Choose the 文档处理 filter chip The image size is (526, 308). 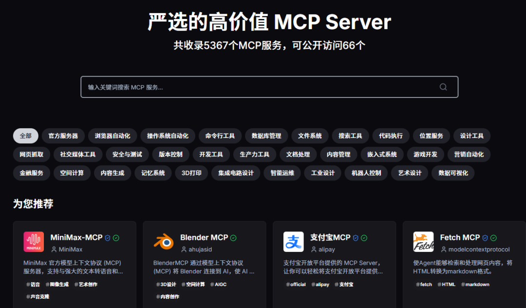(x=298, y=154)
